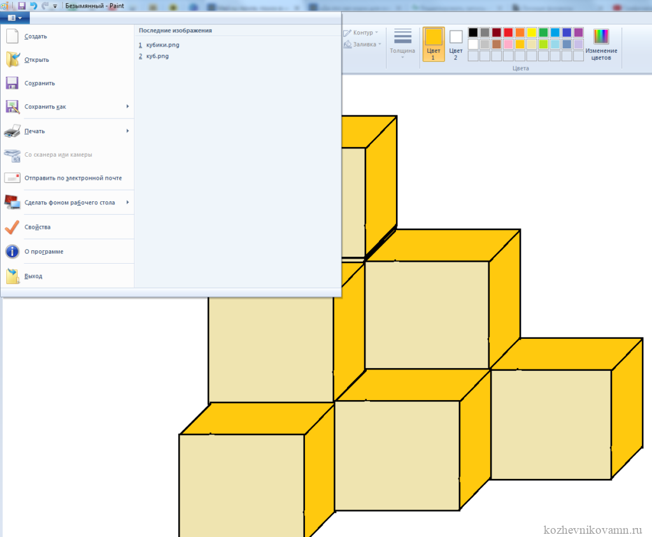Click save icon in quick access toolbar
The image size is (652, 537).
tap(22, 6)
